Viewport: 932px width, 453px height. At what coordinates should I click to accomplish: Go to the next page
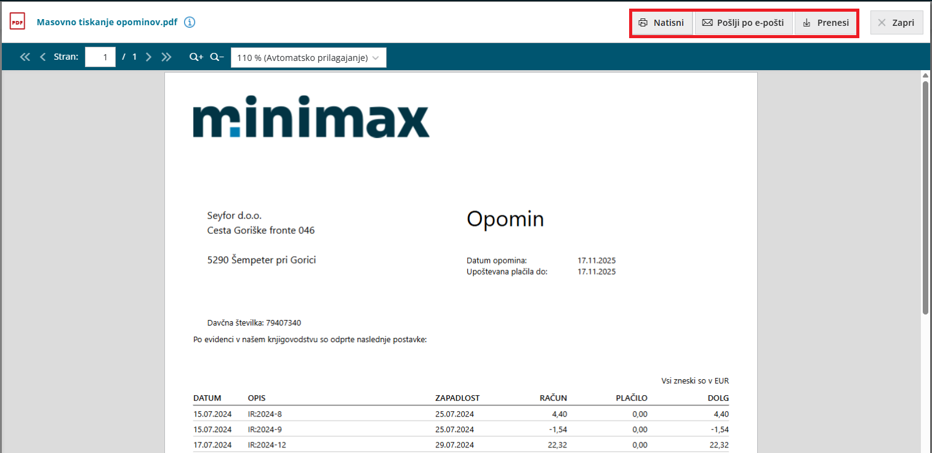[x=148, y=57]
